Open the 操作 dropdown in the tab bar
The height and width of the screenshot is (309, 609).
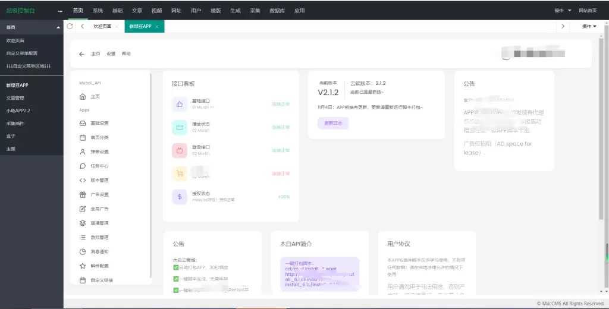589,26
